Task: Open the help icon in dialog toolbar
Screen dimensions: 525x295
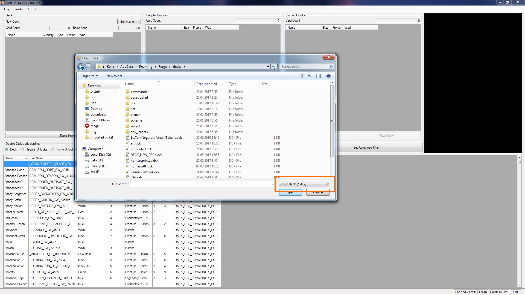Action: [328, 76]
